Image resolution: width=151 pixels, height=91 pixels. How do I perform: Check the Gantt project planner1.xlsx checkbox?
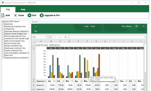coord(3,36)
